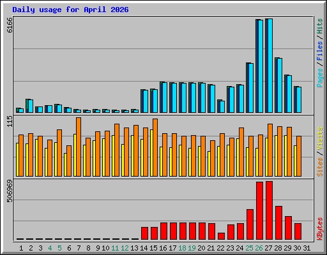Click green weekend day label 4
327x255 pixels.
click(x=50, y=248)
